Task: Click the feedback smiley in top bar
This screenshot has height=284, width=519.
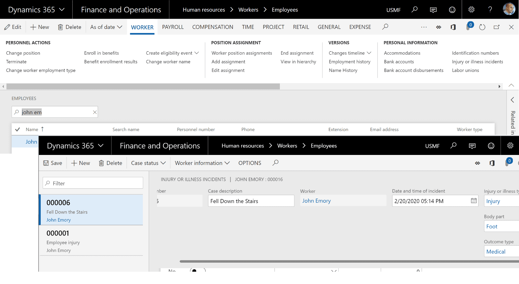Action: (452, 10)
